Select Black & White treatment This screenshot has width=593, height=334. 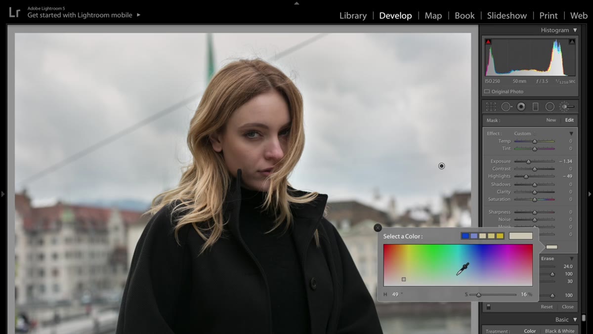tap(559, 331)
